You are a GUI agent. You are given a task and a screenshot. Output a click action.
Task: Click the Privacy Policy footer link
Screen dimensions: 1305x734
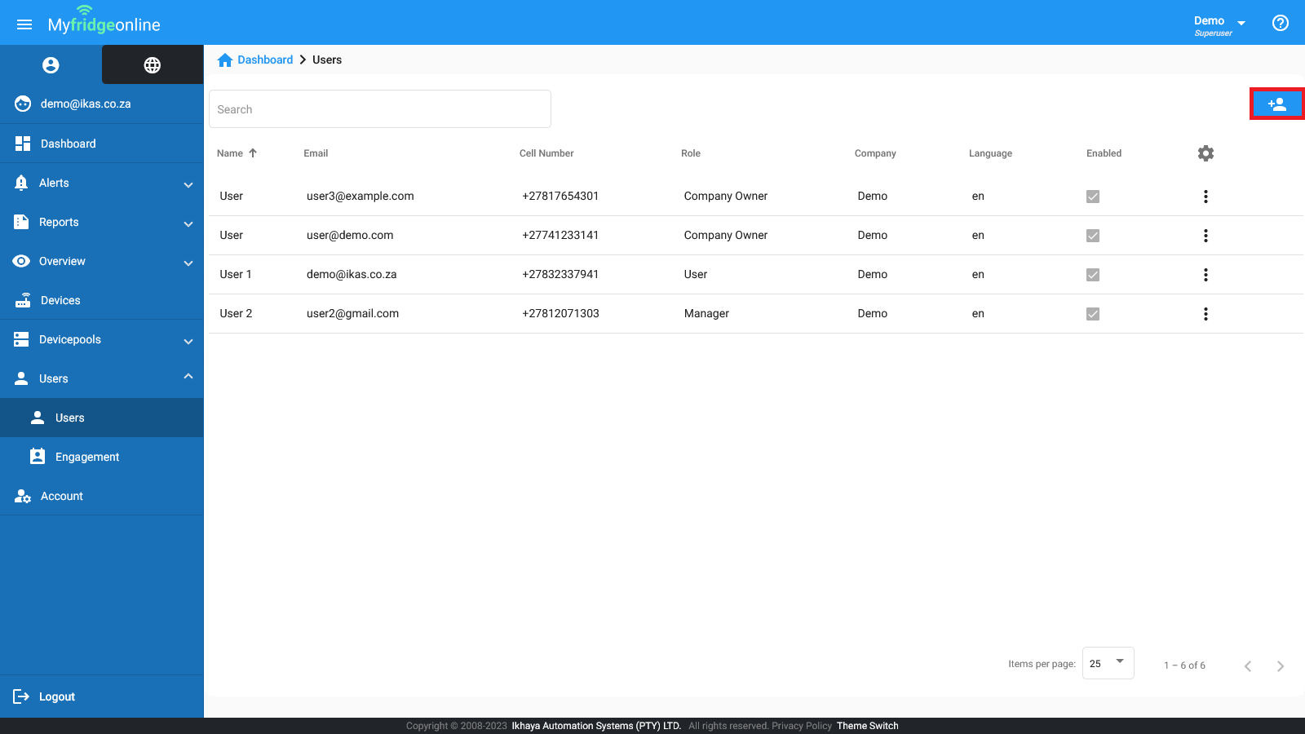[x=802, y=726]
